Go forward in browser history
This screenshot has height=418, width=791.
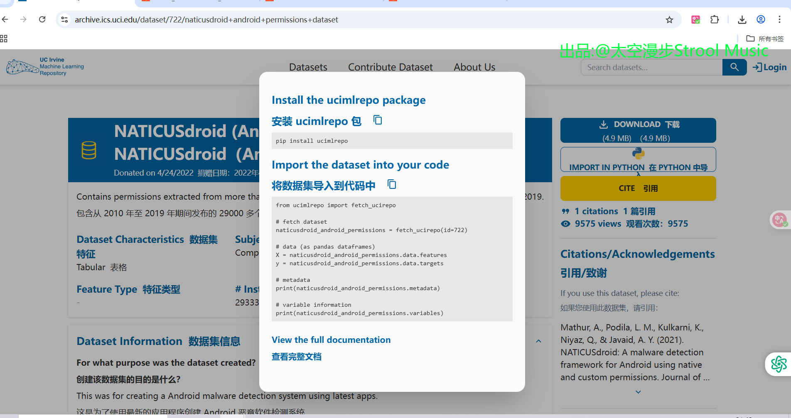23,20
